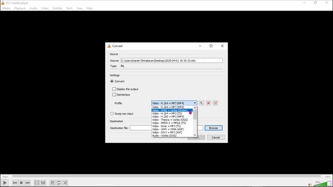Choose Video - DIV3 + MP3 (ASF)

172,132
